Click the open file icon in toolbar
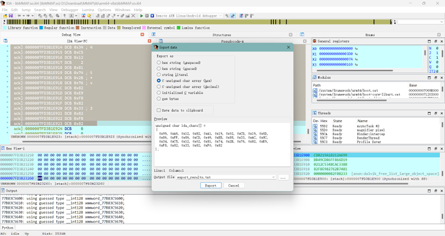 point(5,16)
